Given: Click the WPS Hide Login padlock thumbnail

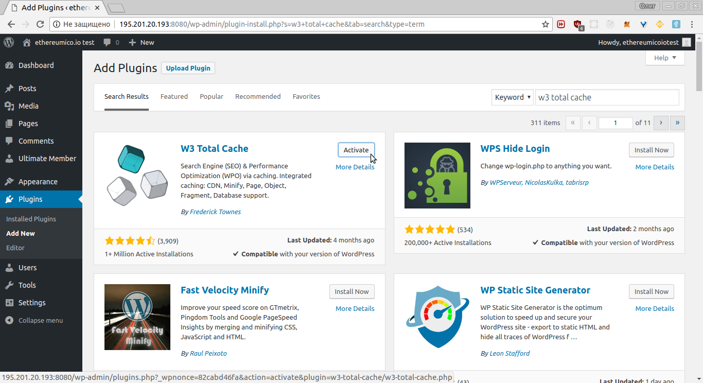Looking at the screenshot, I should point(437,176).
